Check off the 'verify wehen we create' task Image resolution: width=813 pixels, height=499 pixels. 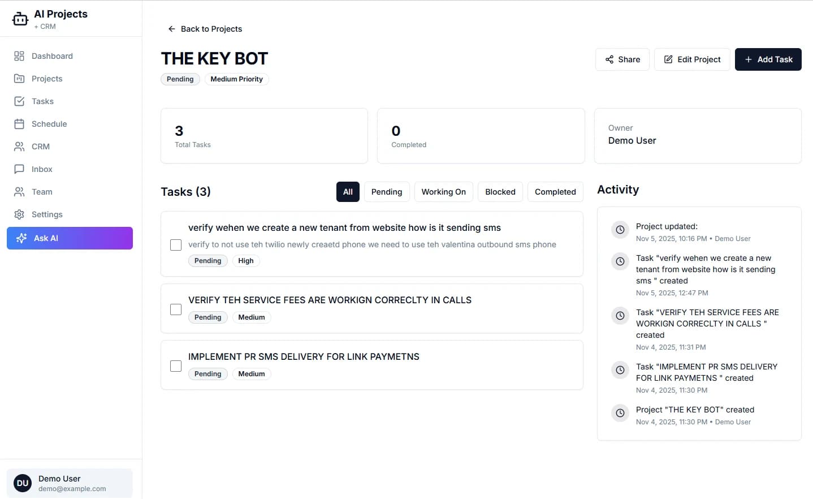(175, 244)
